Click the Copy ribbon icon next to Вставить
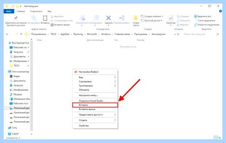 coord(34,18)
